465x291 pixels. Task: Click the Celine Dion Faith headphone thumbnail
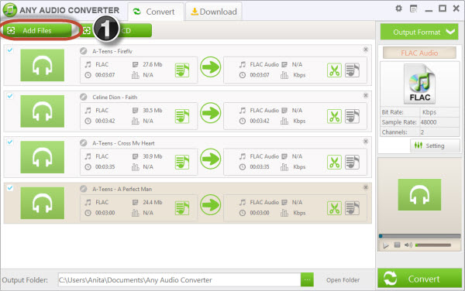42,111
